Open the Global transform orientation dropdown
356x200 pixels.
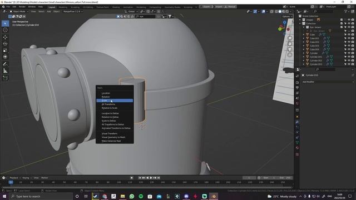[x=131, y=11]
